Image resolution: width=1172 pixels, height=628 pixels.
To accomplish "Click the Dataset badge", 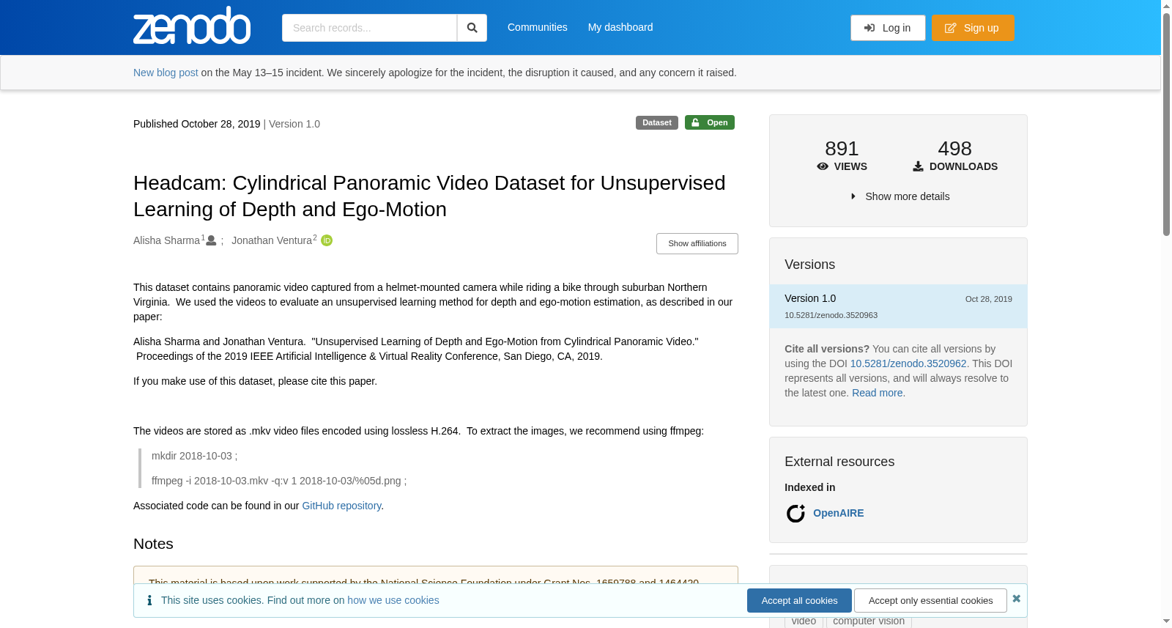I will coord(657,122).
